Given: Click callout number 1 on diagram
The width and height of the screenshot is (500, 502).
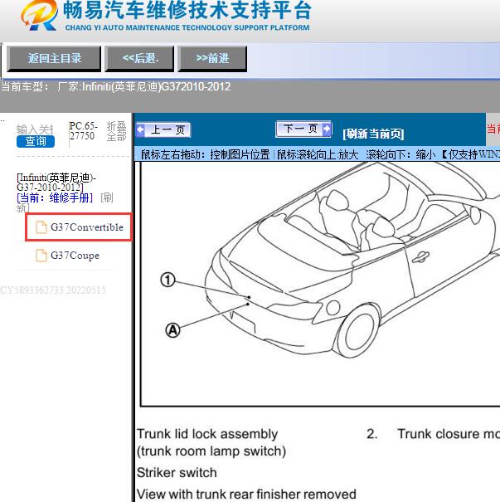Looking at the screenshot, I should (167, 280).
